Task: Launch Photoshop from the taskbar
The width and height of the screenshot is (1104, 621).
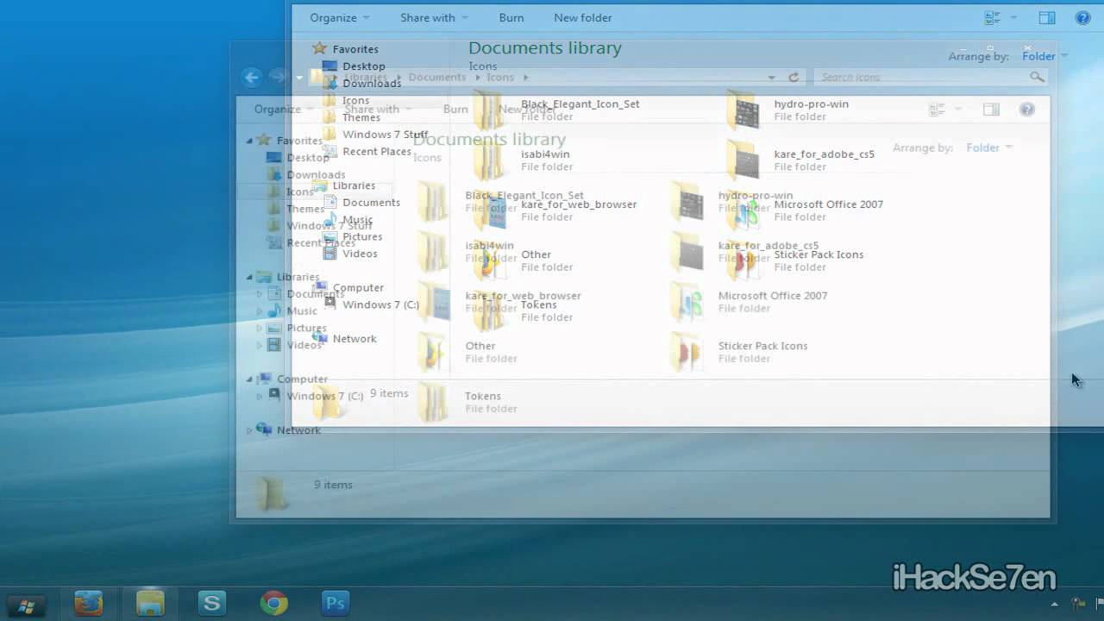Action: coord(335,603)
